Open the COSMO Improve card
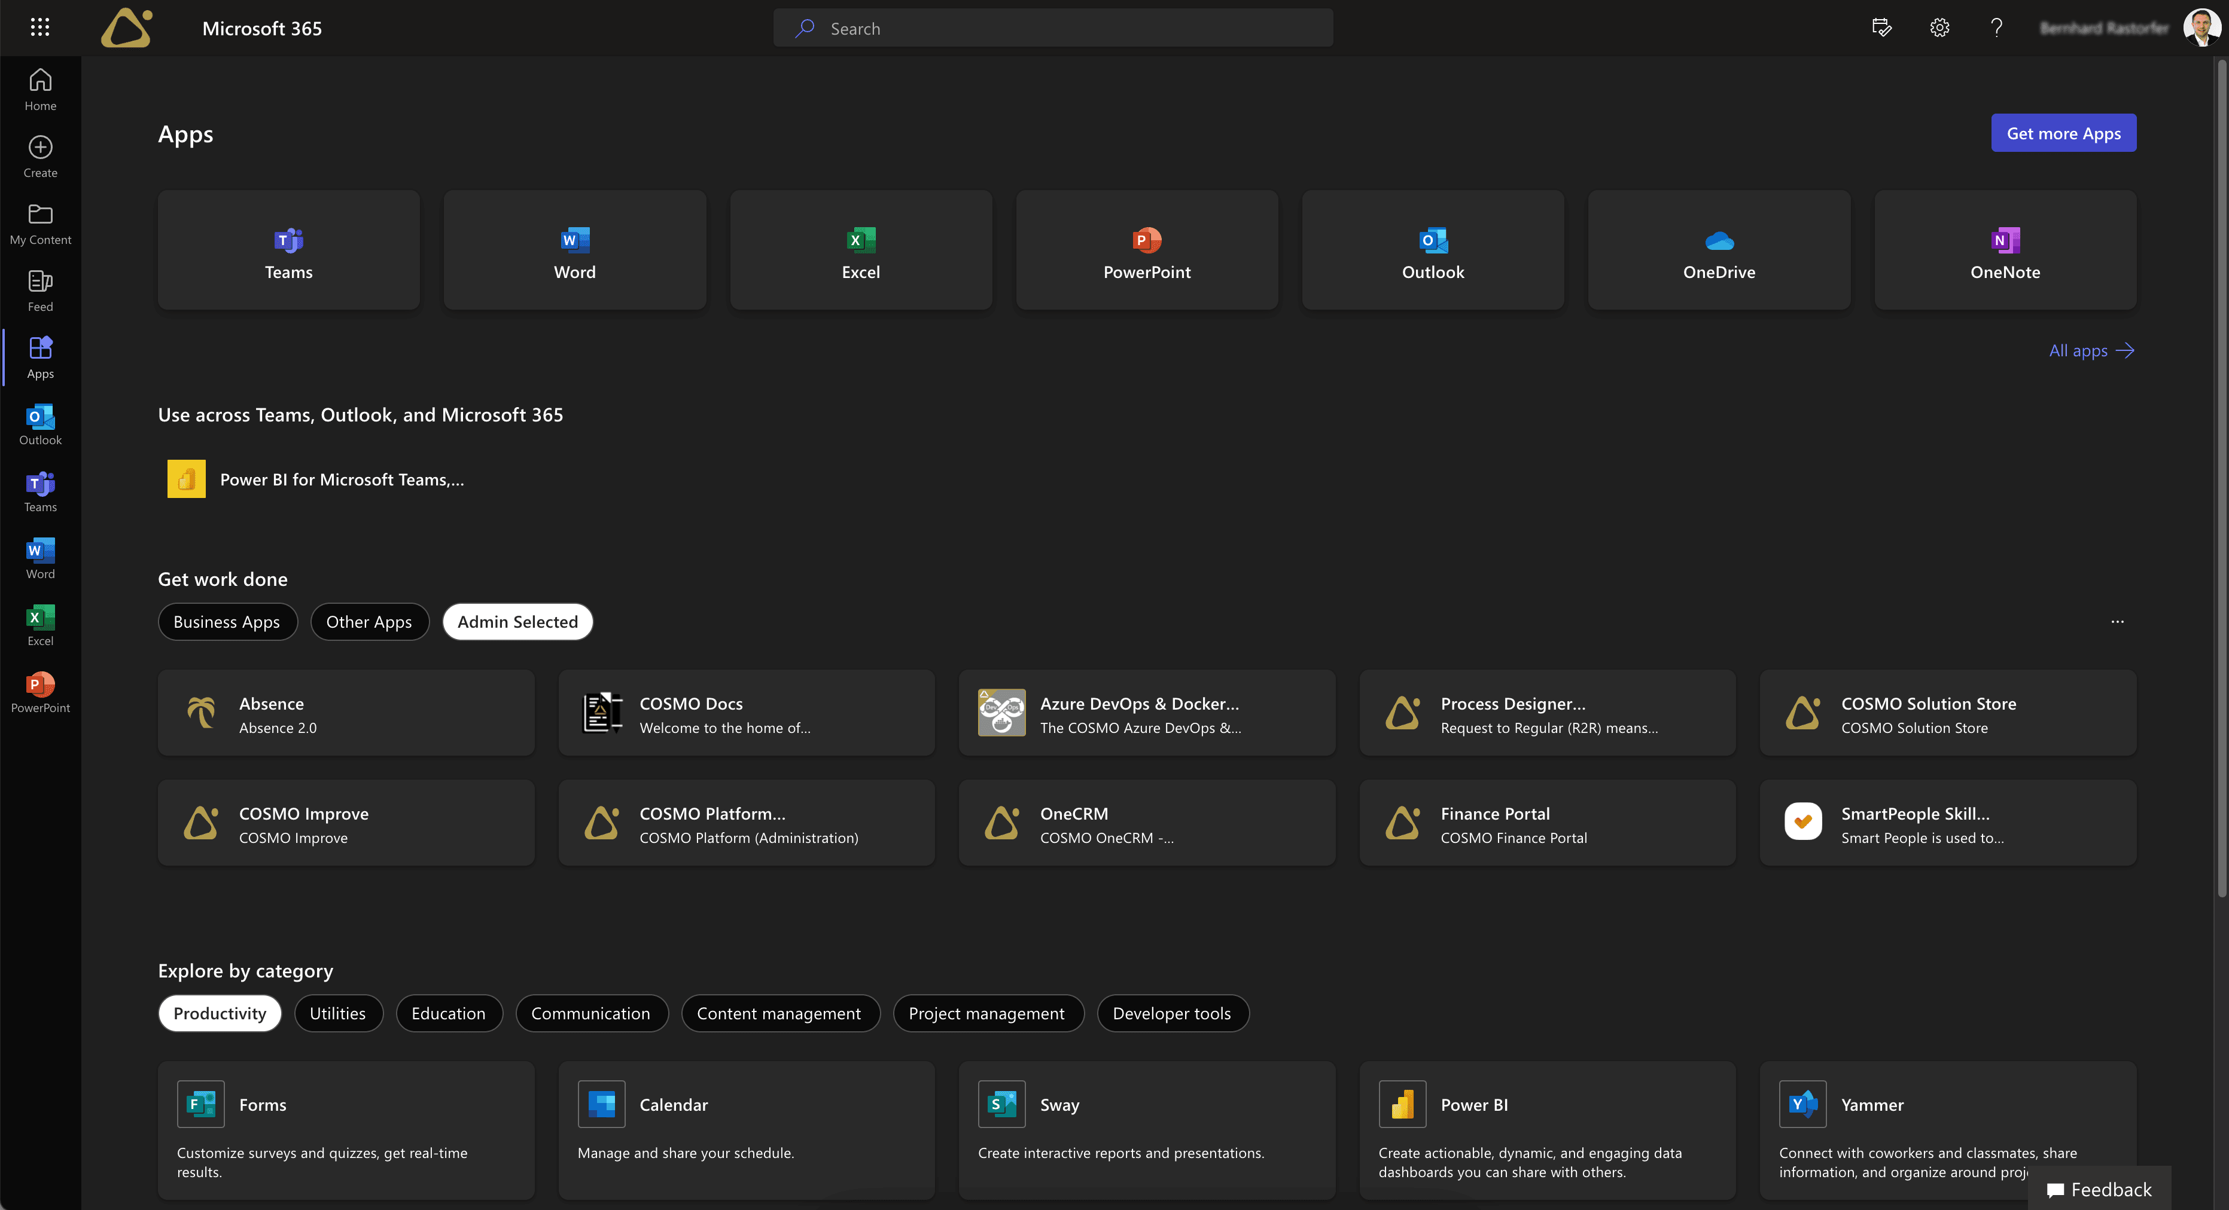This screenshot has width=2229, height=1210. 346,823
